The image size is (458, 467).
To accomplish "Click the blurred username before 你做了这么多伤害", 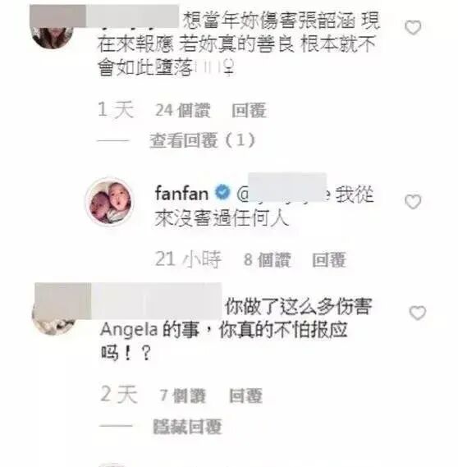I will point(156,301).
